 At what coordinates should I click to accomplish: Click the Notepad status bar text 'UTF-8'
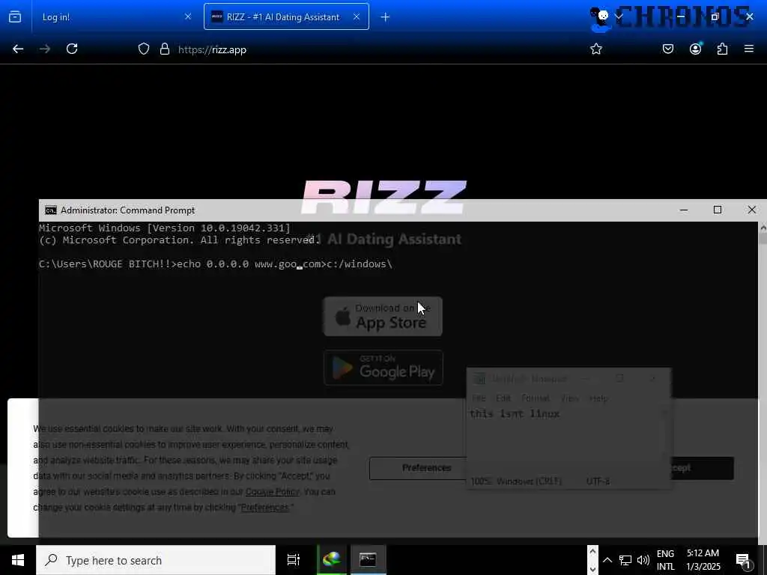[x=598, y=481]
